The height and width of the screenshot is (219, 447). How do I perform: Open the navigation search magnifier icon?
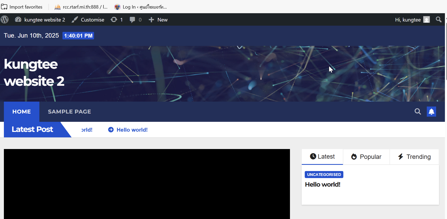(418, 112)
